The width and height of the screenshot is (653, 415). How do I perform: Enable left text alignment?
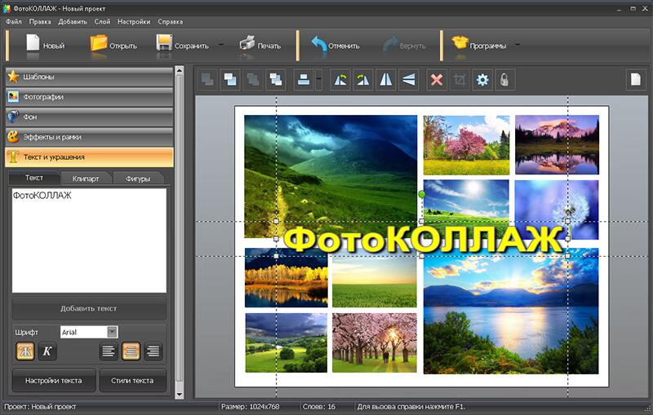tap(108, 351)
